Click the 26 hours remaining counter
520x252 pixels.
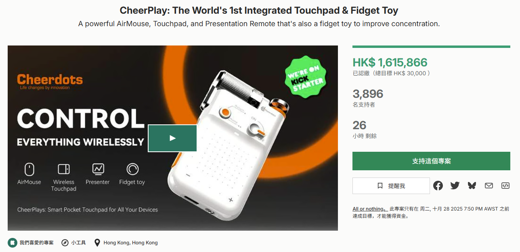coord(359,125)
